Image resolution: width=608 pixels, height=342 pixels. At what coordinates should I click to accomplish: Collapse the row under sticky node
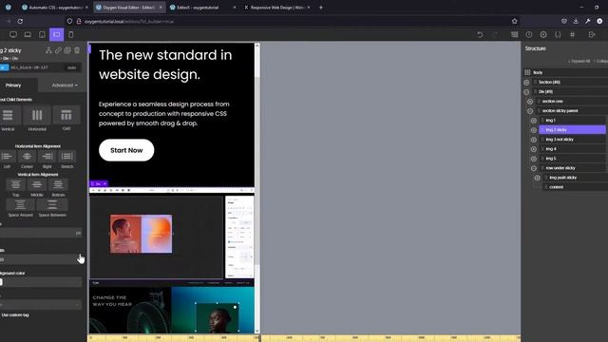coord(534,168)
